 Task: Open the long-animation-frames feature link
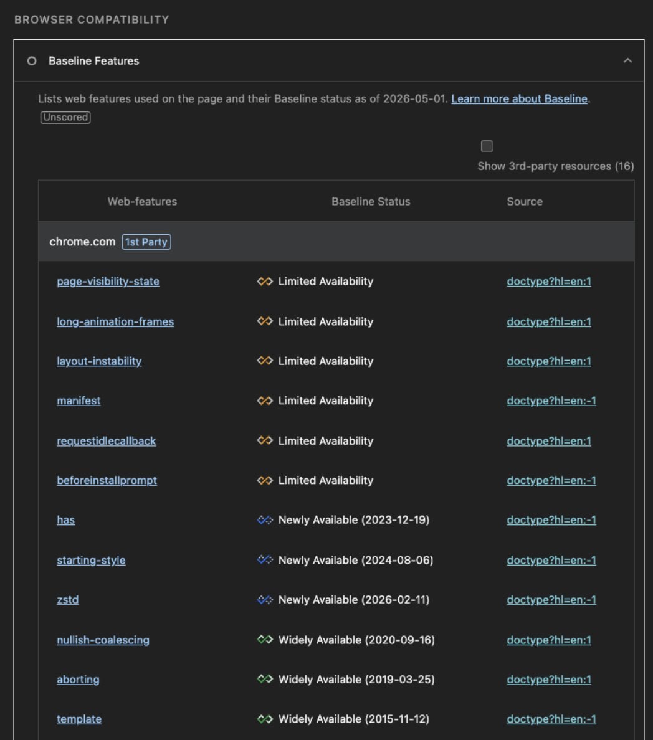tap(115, 321)
